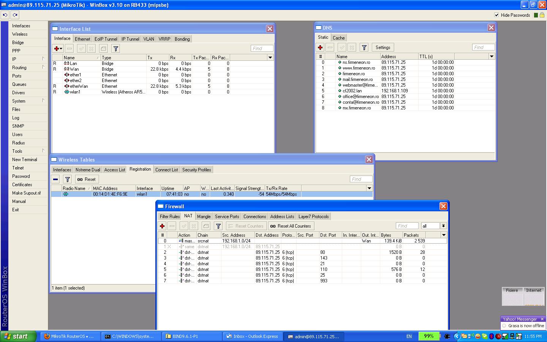Add new static DNS entry

coord(320,47)
